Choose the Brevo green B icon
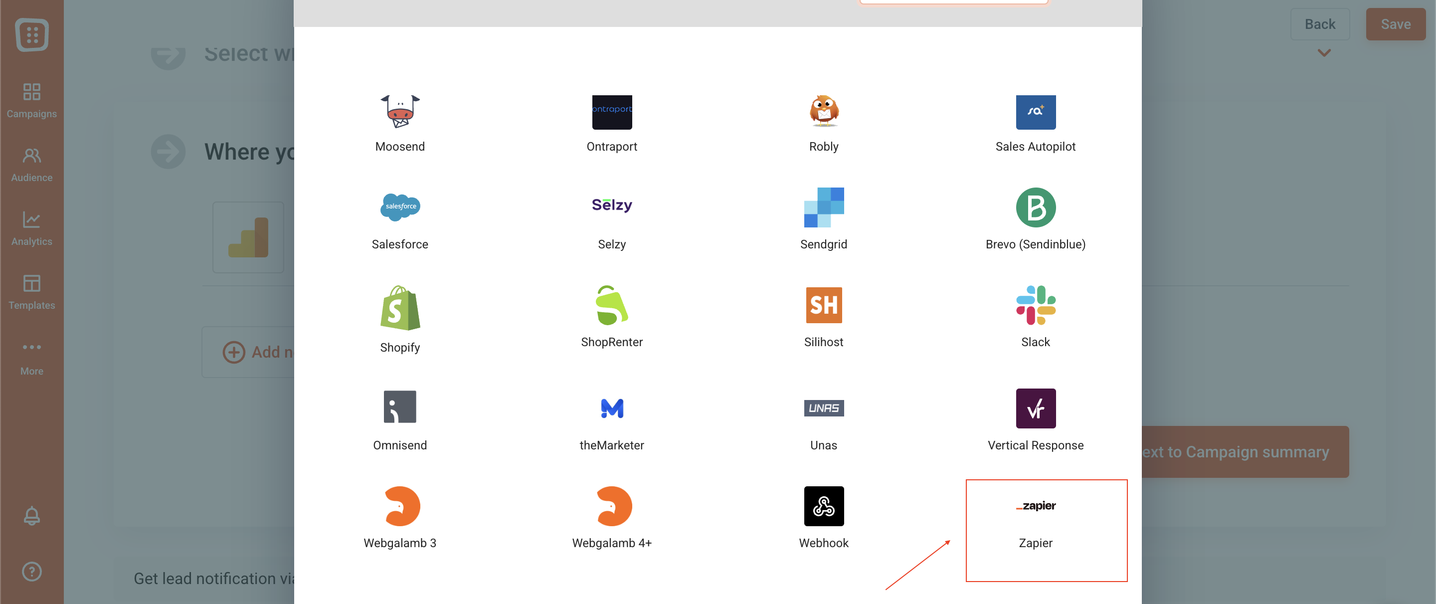Viewport: 1436px width, 604px height. (1035, 207)
